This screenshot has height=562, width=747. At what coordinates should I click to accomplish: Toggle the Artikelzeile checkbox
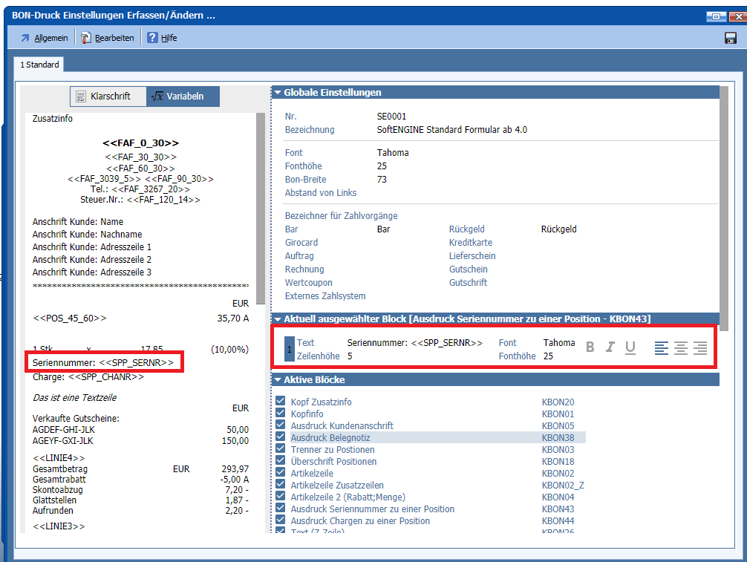[281, 473]
